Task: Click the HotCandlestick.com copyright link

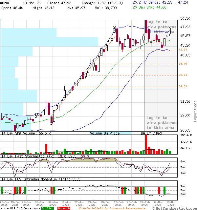Action: point(174,208)
